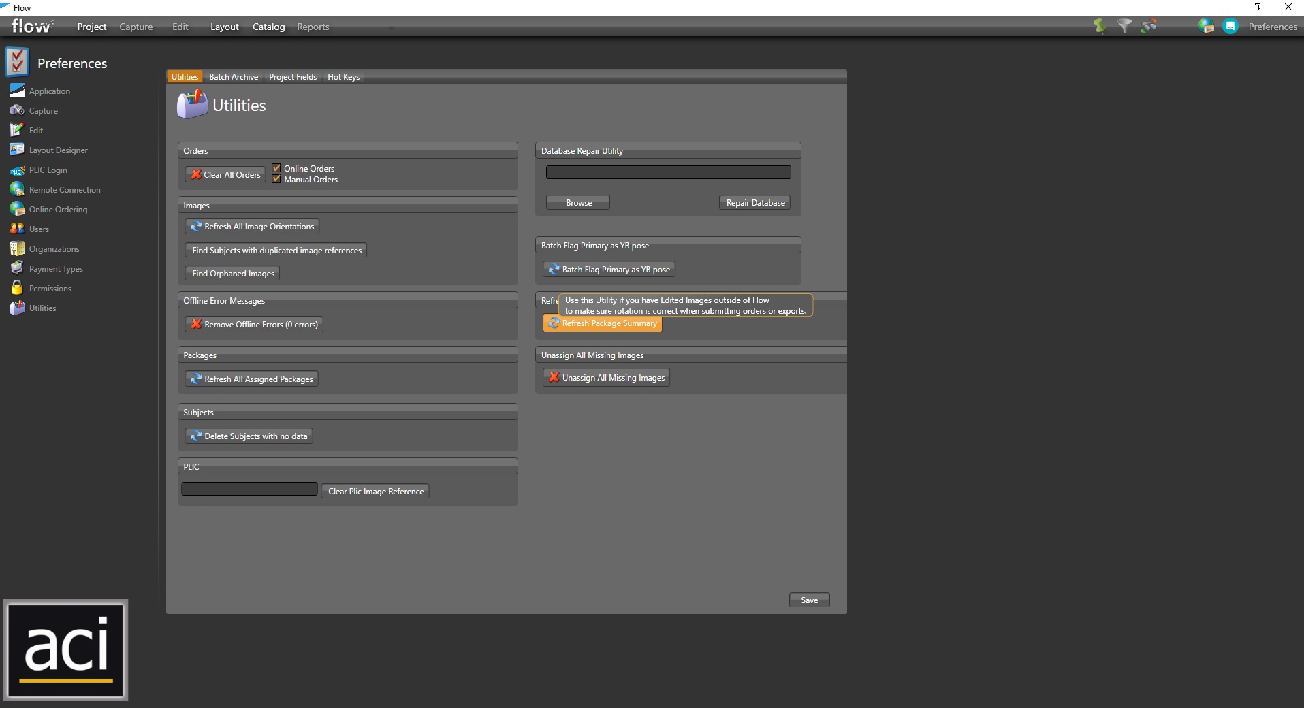Click the green pushpin icon

pos(1099,26)
